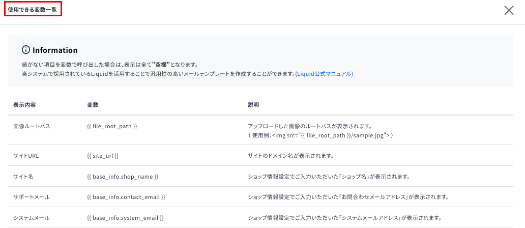Click the Information circle icon
The height and width of the screenshot is (228, 525).
[x=25, y=50]
